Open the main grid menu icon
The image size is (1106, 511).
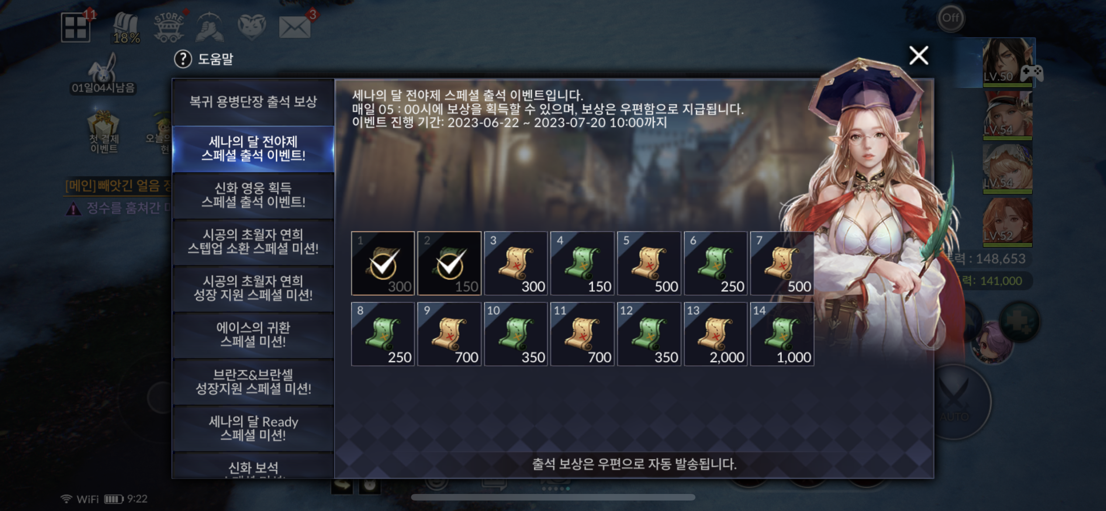pyautogui.click(x=76, y=27)
